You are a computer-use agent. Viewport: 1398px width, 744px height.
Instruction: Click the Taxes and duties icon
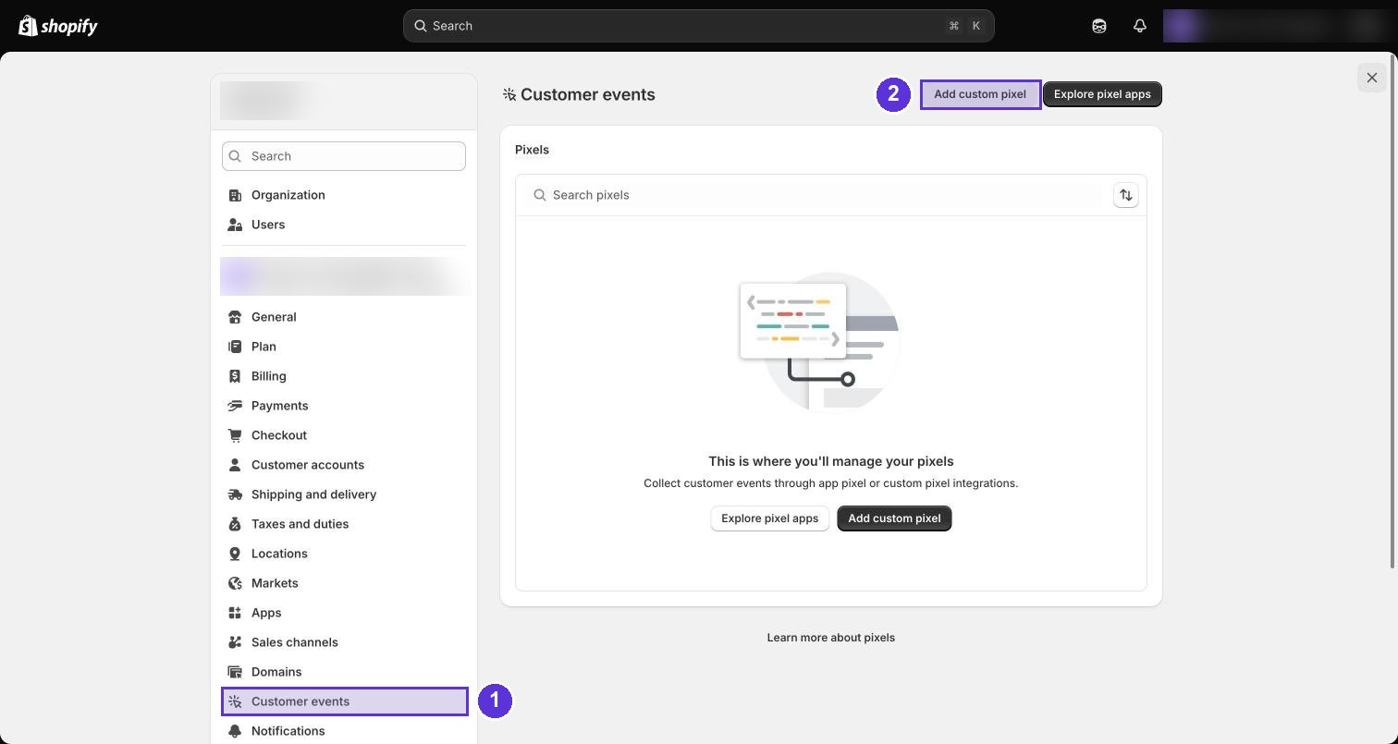(x=235, y=524)
